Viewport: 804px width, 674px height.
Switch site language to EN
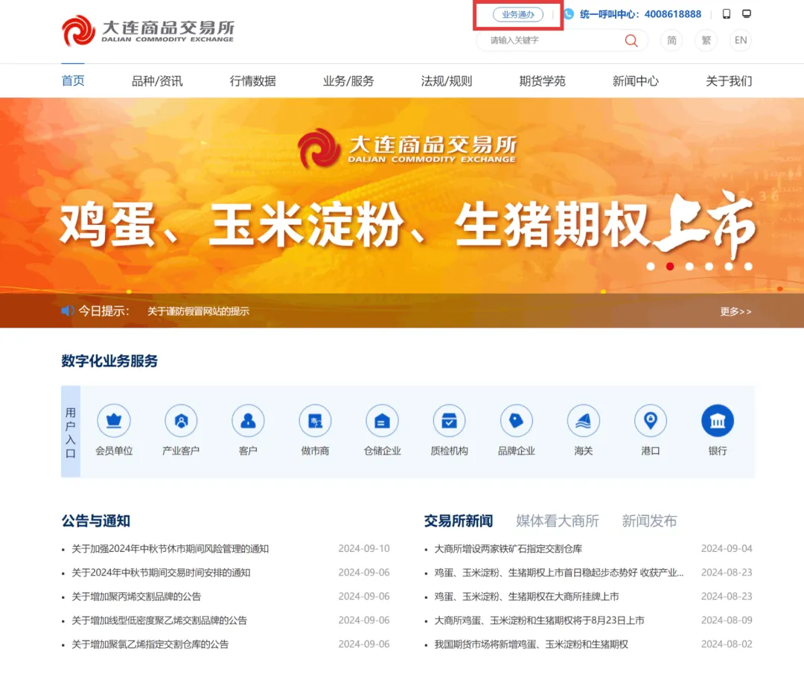pyautogui.click(x=740, y=40)
